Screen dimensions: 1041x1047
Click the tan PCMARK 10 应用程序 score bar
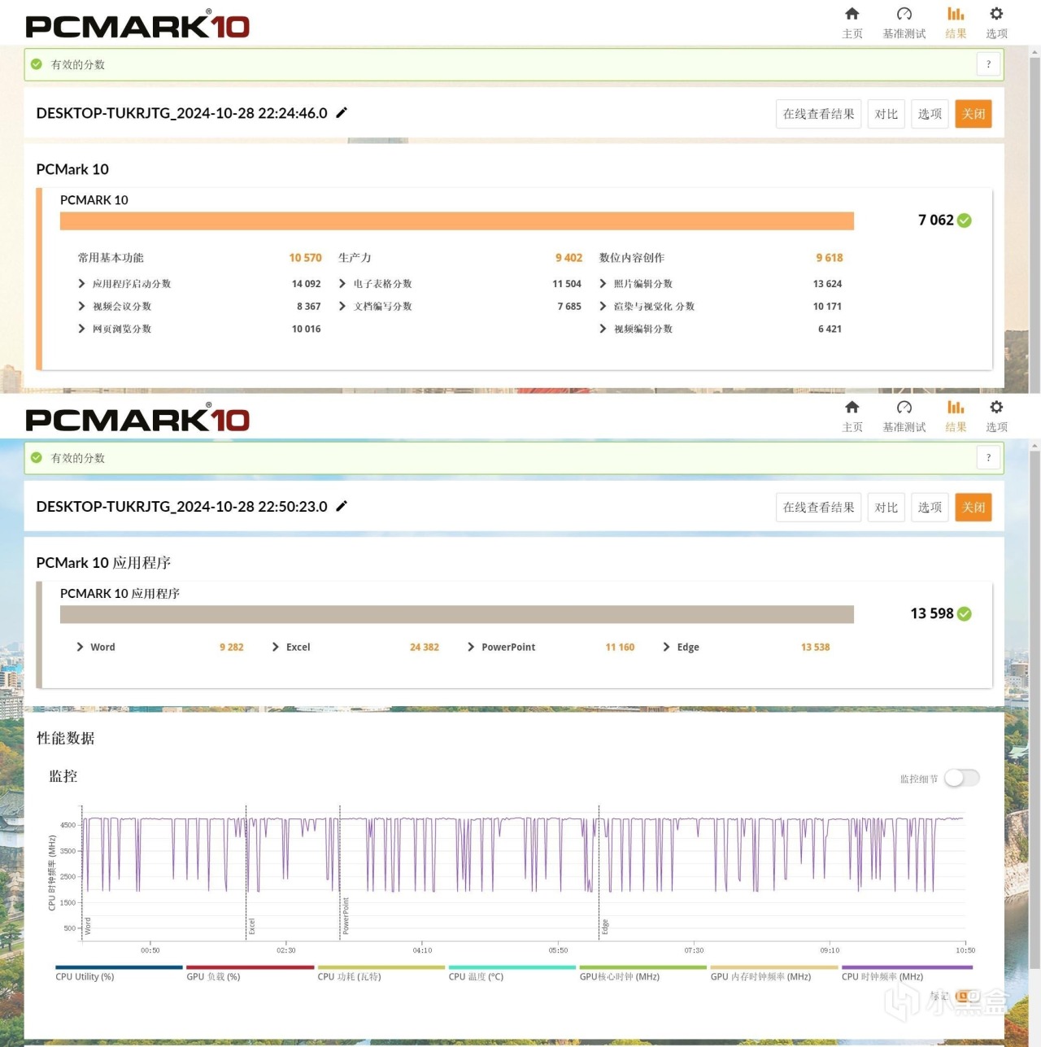[457, 614]
